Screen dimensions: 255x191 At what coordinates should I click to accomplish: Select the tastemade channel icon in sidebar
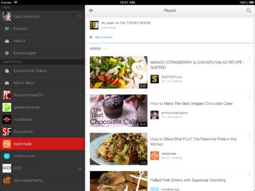[7, 144]
